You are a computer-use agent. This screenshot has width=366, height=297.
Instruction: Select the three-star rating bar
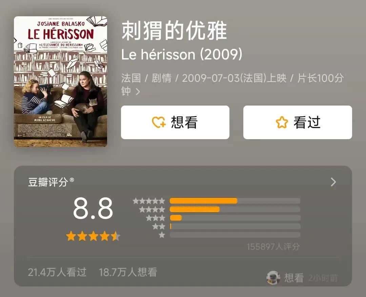[x=235, y=218]
